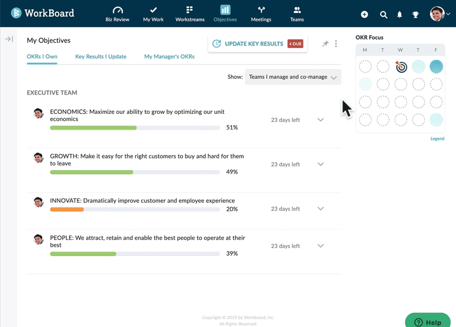This screenshot has width=456, height=327.
Task: Open the Teams I manage dropdown
Action: (x=293, y=77)
